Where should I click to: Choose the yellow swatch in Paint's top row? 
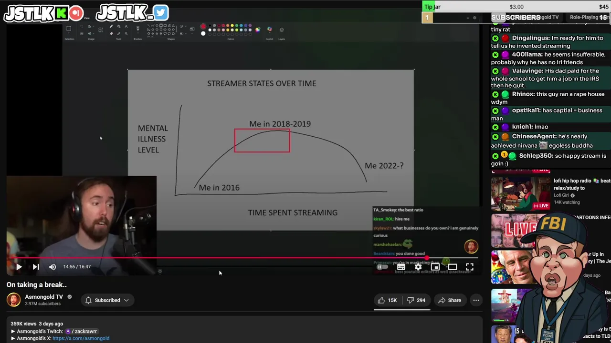pyautogui.click(x=232, y=25)
